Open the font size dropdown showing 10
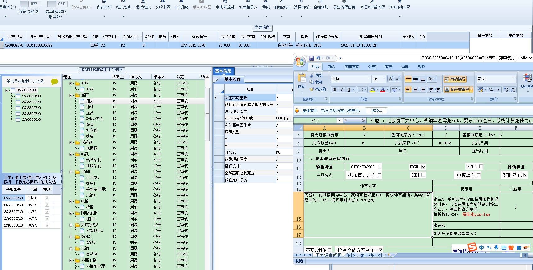Viewport: 533px width, 270px height. tap(384, 79)
